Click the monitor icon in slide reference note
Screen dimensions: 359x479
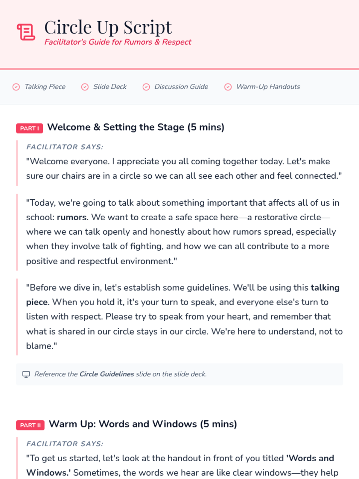tap(26, 374)
